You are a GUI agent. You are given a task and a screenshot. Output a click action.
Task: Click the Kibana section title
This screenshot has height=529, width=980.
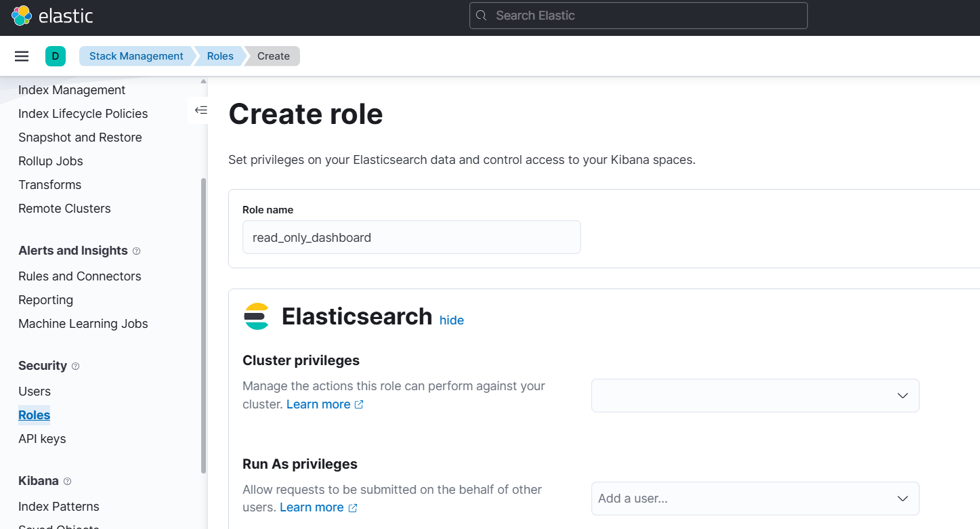click(39, 481)
